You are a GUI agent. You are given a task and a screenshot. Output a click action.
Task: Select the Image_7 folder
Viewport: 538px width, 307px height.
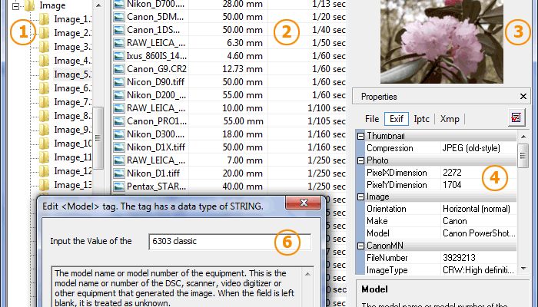(x=72, y=102)
